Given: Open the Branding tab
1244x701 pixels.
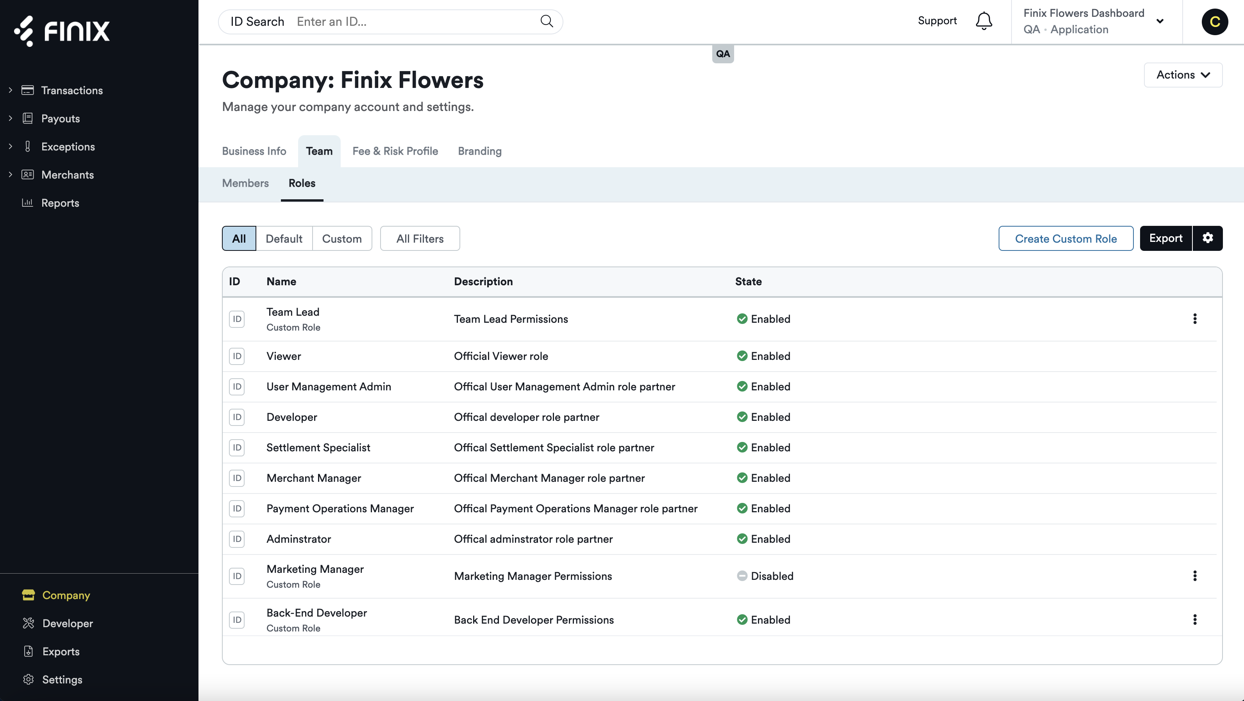Looking at the screenshot, I should click(x=479, y=151).
